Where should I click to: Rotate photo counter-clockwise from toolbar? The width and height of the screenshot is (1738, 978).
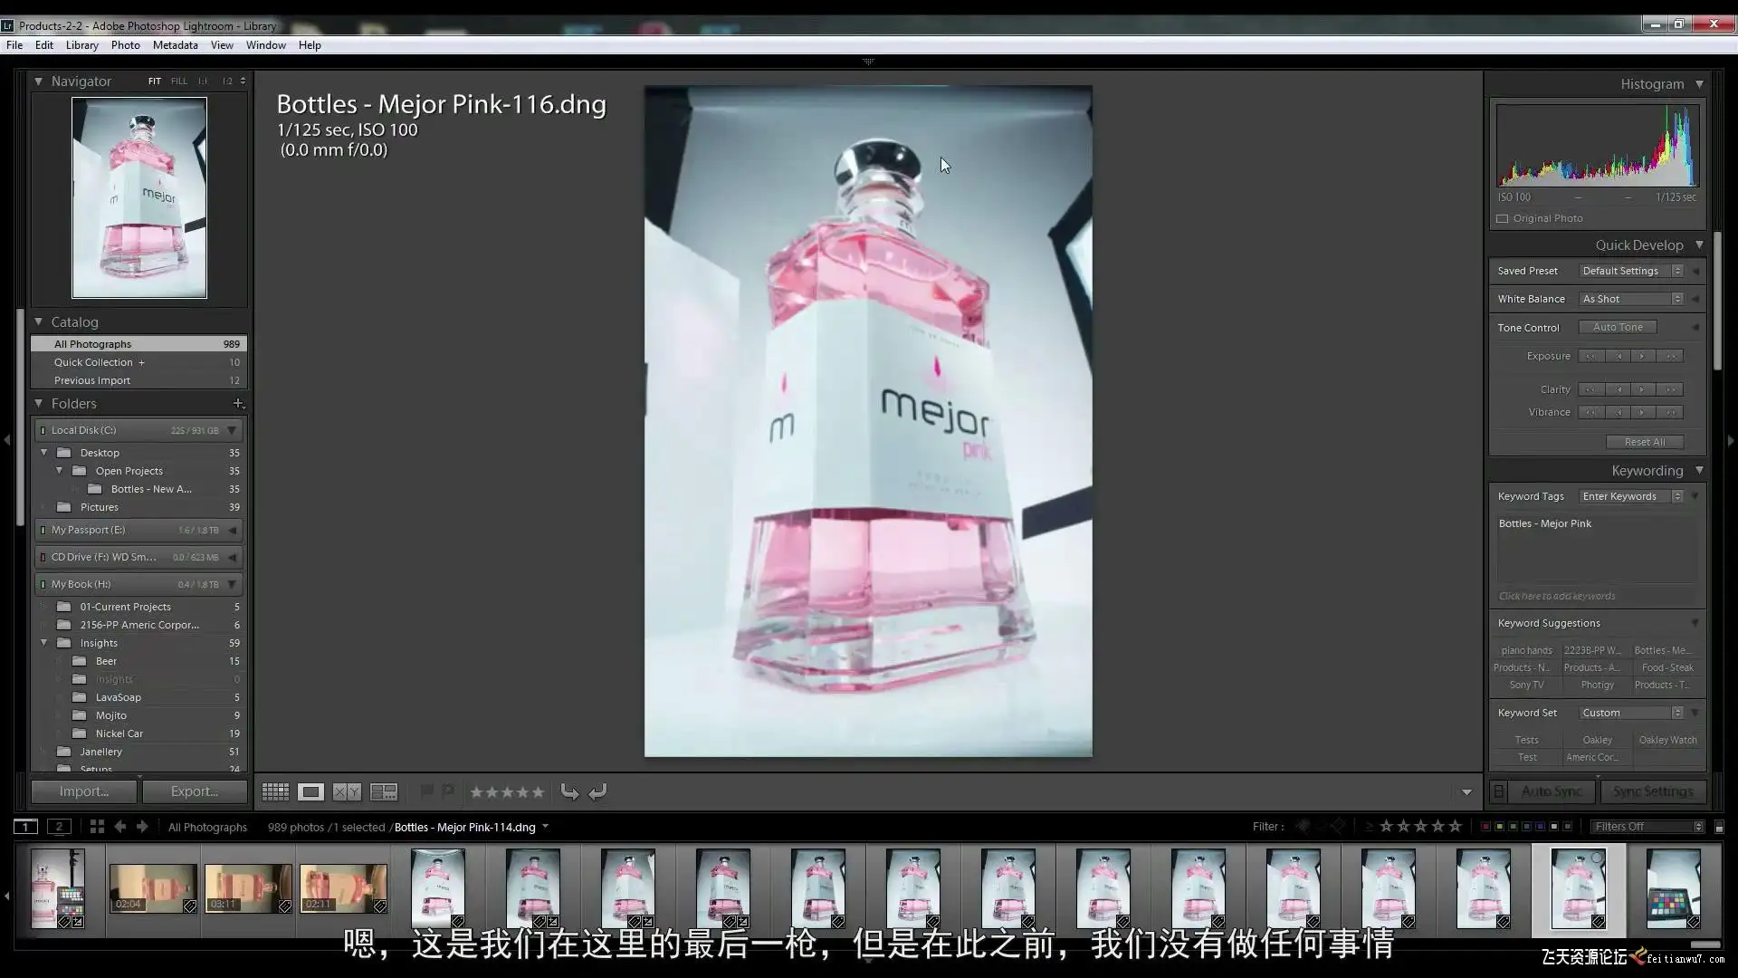click(x=569, y=792)
